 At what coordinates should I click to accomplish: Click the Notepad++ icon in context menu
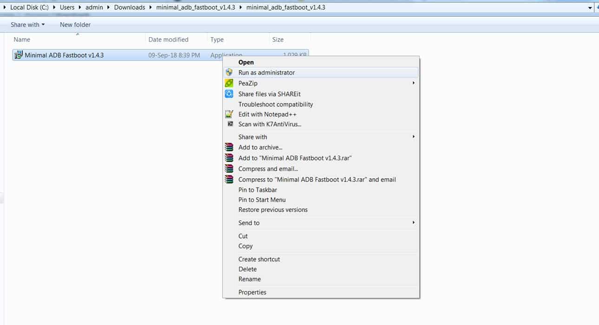[229, 114]
